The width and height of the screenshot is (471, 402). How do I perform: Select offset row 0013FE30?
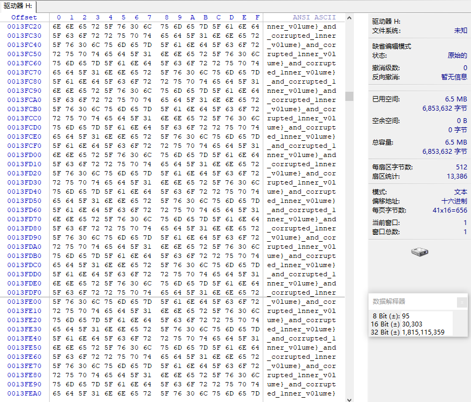24,329
